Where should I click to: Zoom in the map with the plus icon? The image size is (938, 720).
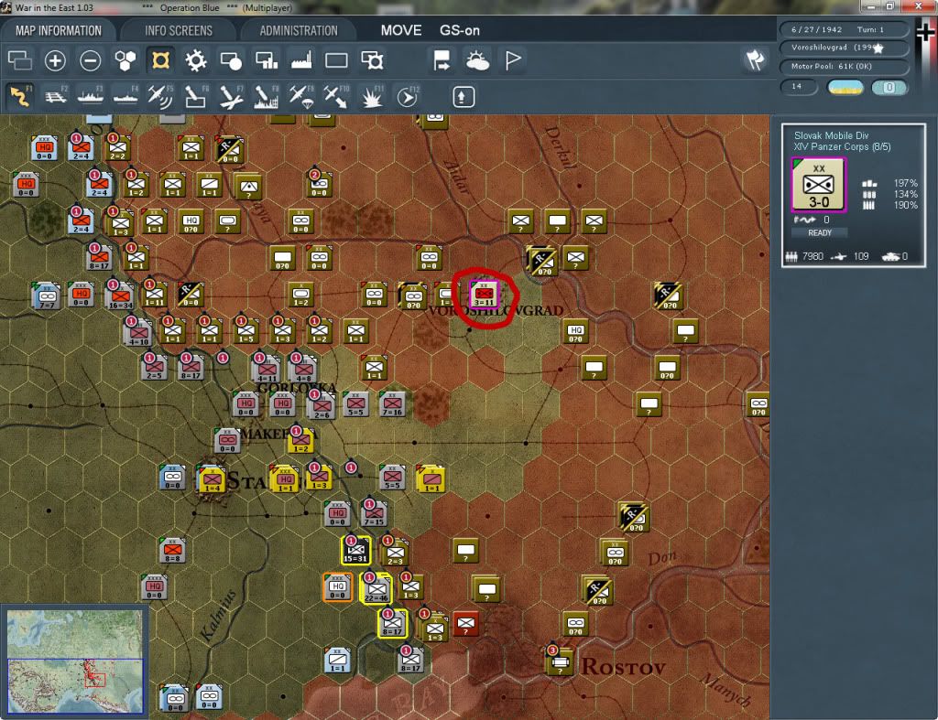pyautogui.click(x=55, y=60)
